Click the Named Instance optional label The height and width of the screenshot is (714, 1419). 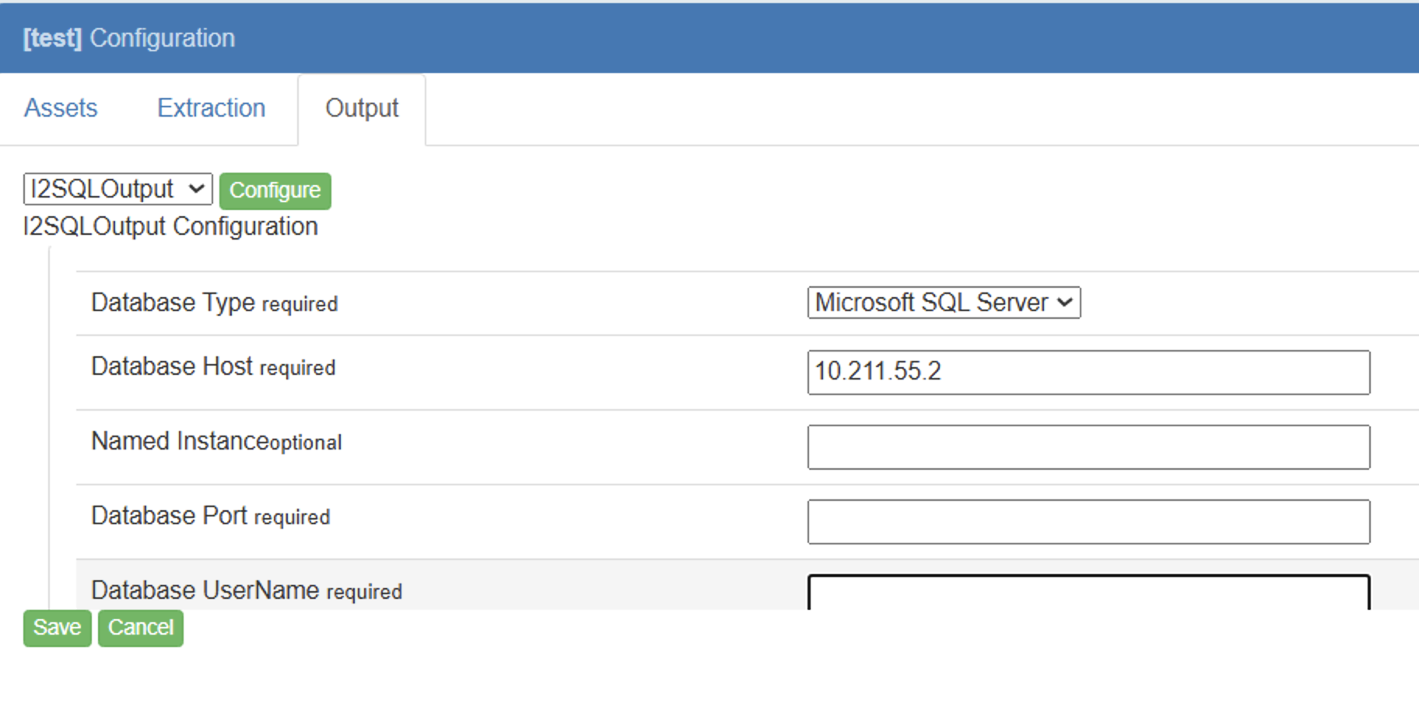click(x=216, y=441)
